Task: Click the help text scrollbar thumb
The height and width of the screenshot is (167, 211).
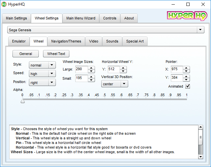Action: click(200, 137)
